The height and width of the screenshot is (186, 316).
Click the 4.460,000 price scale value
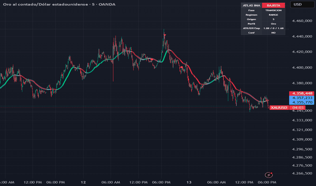click(x=302, y=21)
